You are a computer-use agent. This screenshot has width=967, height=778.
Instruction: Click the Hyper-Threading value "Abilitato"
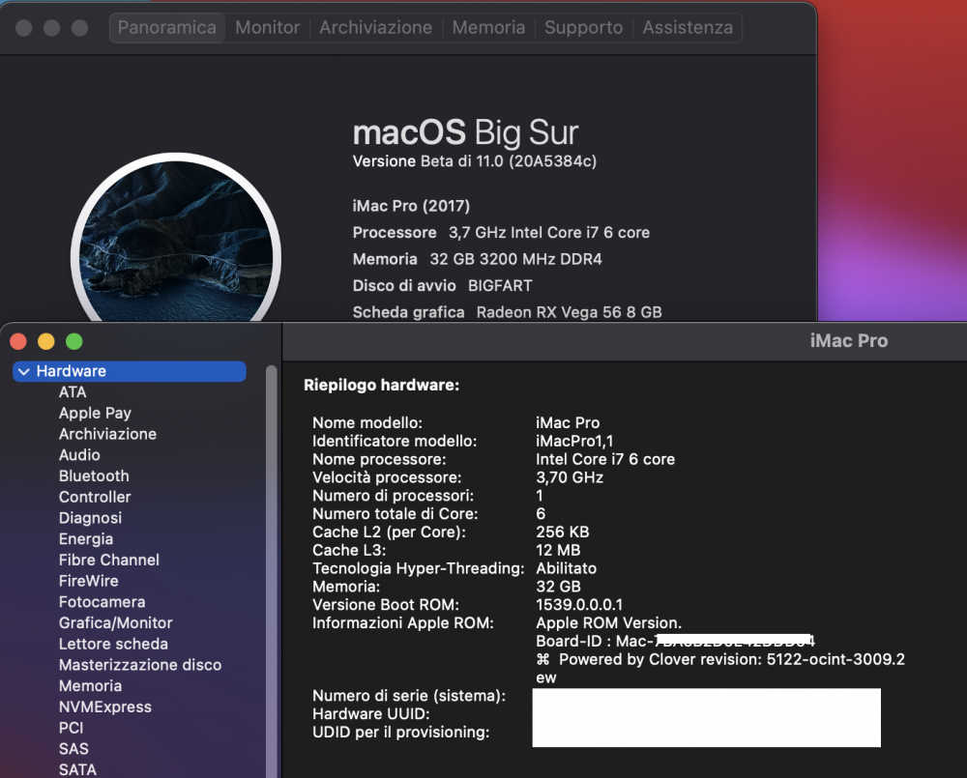pyautogui.click(x=566, y=568)
